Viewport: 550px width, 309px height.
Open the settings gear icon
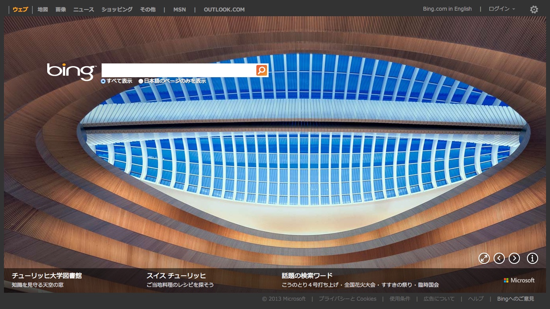pyautogui.click(x=534, y=10)
